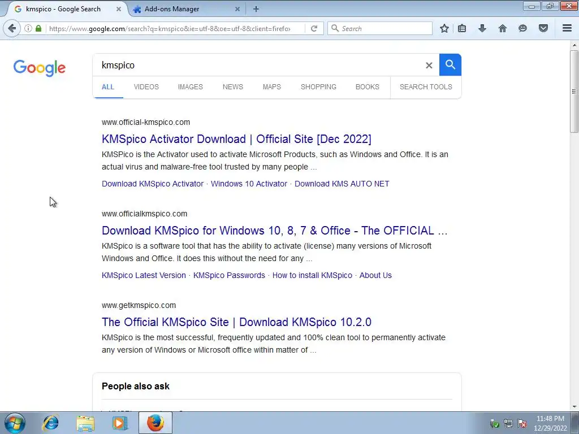
Task: Open KMSpico Activator Download Official Site result
Action: point(236,139)
